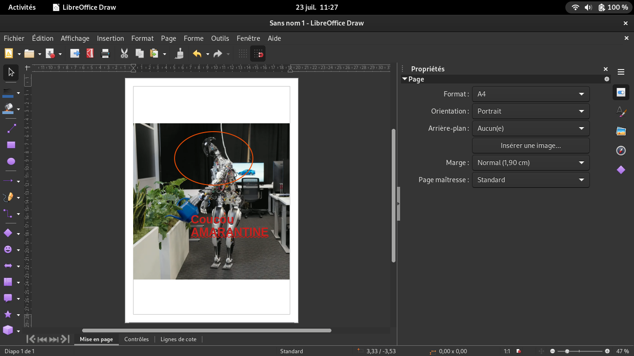Screen dimensions: 634x356
Task: Export directly as PDF
Action: (x=90, y=54)
